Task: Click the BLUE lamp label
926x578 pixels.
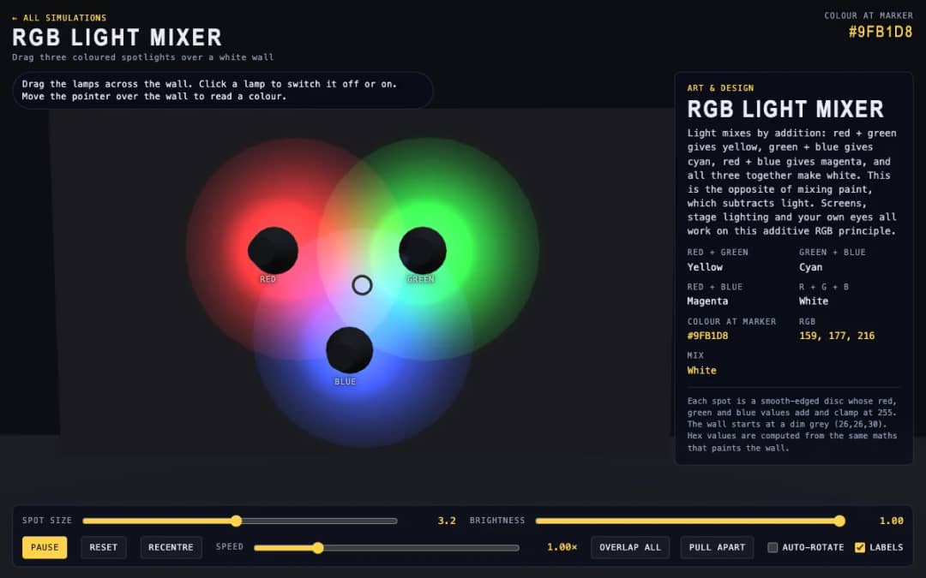Action: click(x=345, y=382)
